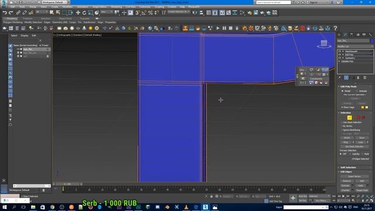Collapse the Edit Edges rollout
Image resolution: width=375 pixels, height=211 pixels.
[346, 172]
